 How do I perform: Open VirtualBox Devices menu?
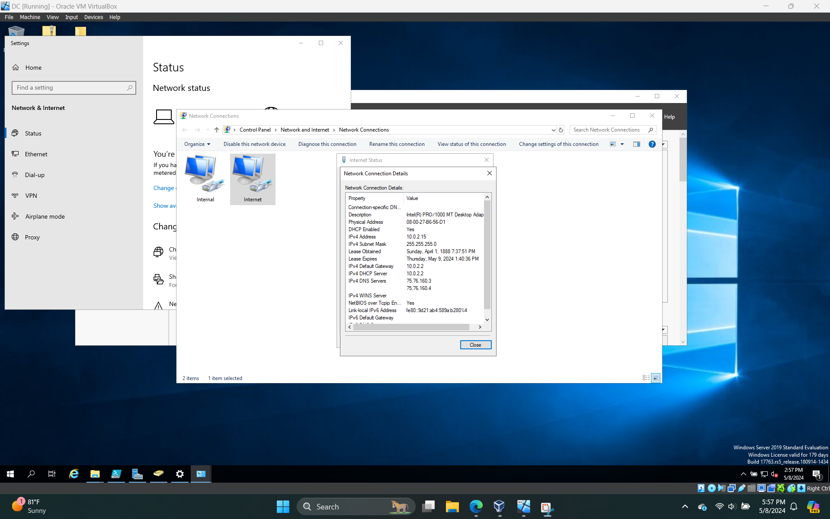(93, 17)
